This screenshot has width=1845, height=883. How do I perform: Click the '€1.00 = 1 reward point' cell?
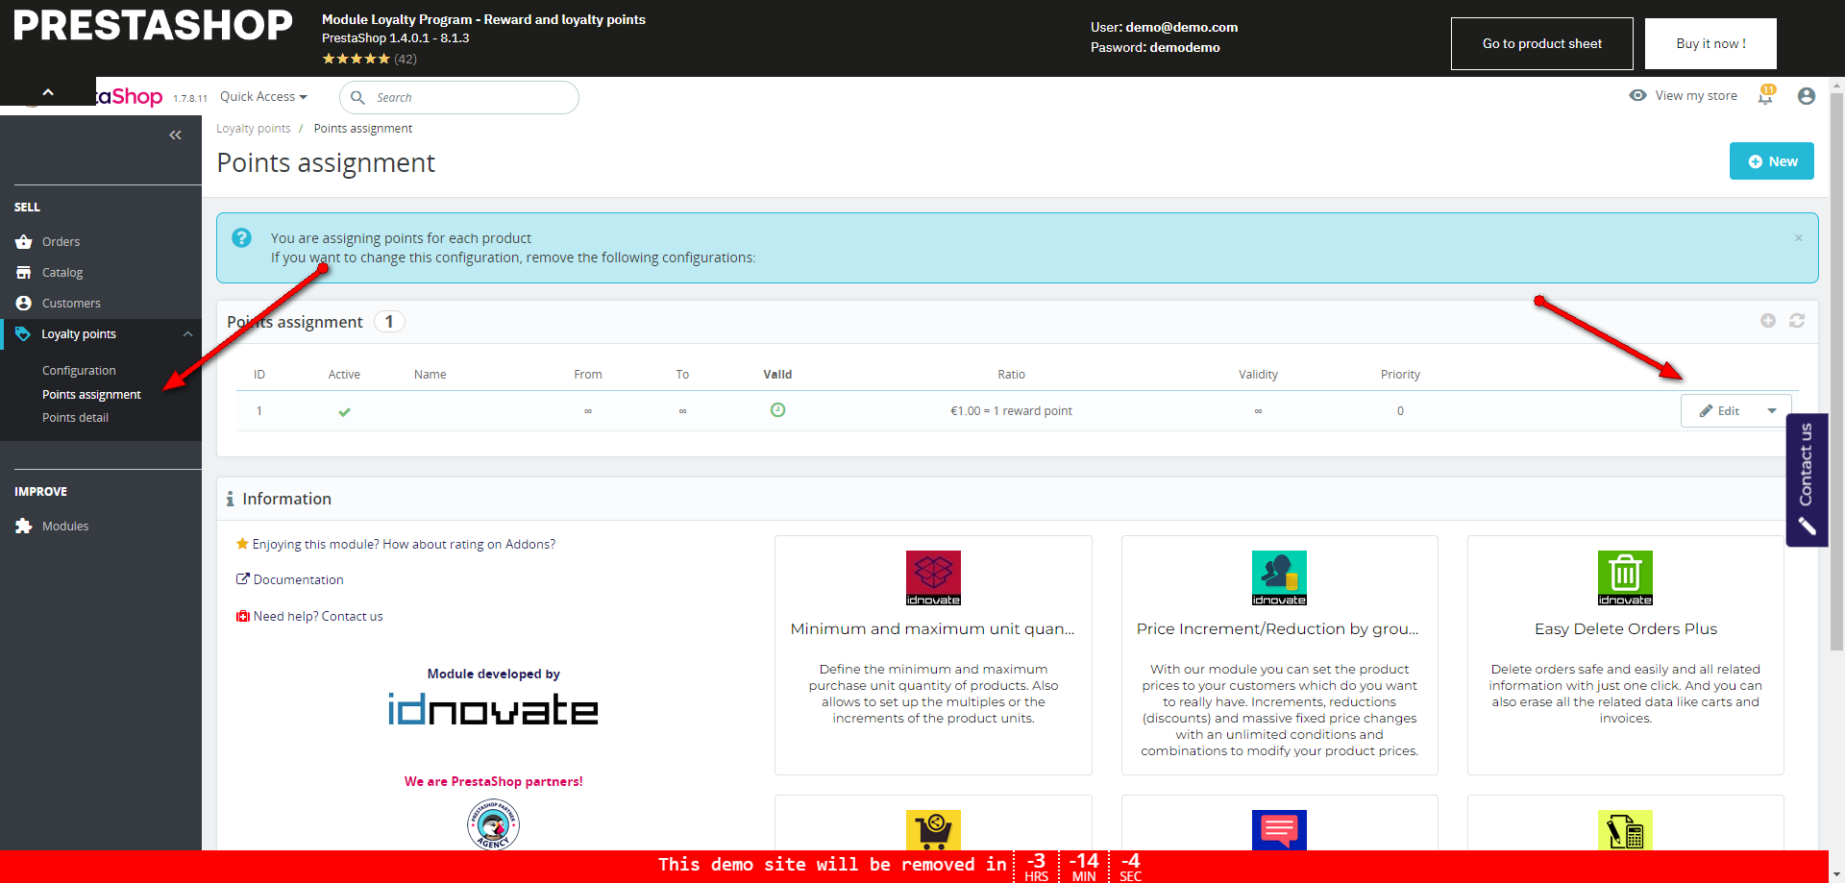coord(1011,411)
